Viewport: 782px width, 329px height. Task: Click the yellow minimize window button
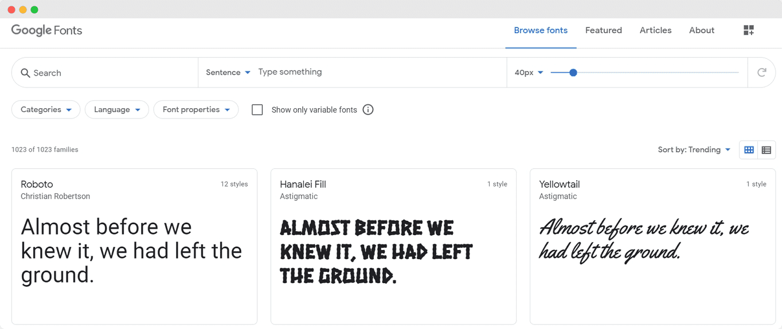[23, 10]
